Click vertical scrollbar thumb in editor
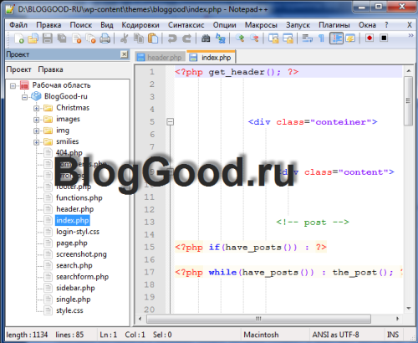418x343 pixels. click(408, 101)
